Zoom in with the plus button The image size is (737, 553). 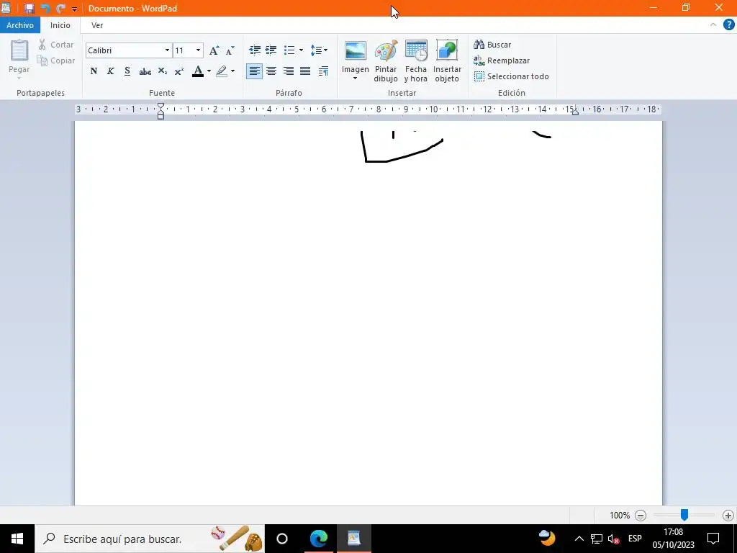728,516
